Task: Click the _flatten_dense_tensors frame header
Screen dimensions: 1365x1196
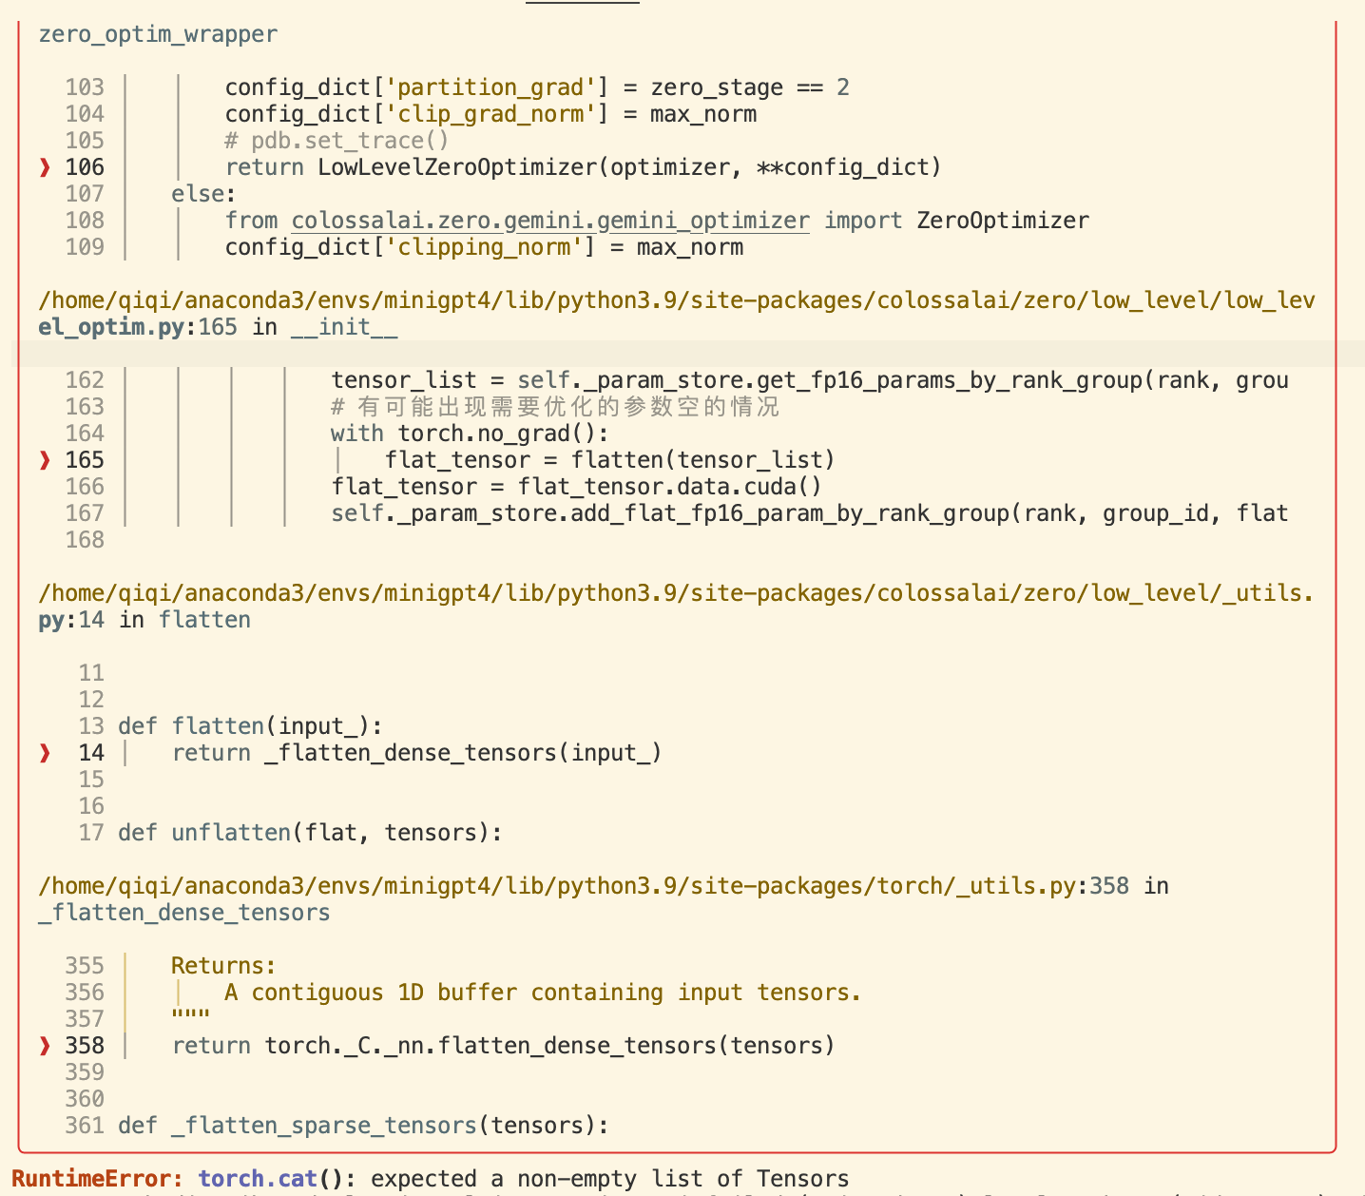Action: [183, 912]
